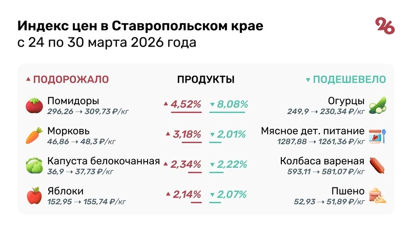Click the boiled sausage icon
Viewport: 410px width, 232px height.
click(378, 165)
